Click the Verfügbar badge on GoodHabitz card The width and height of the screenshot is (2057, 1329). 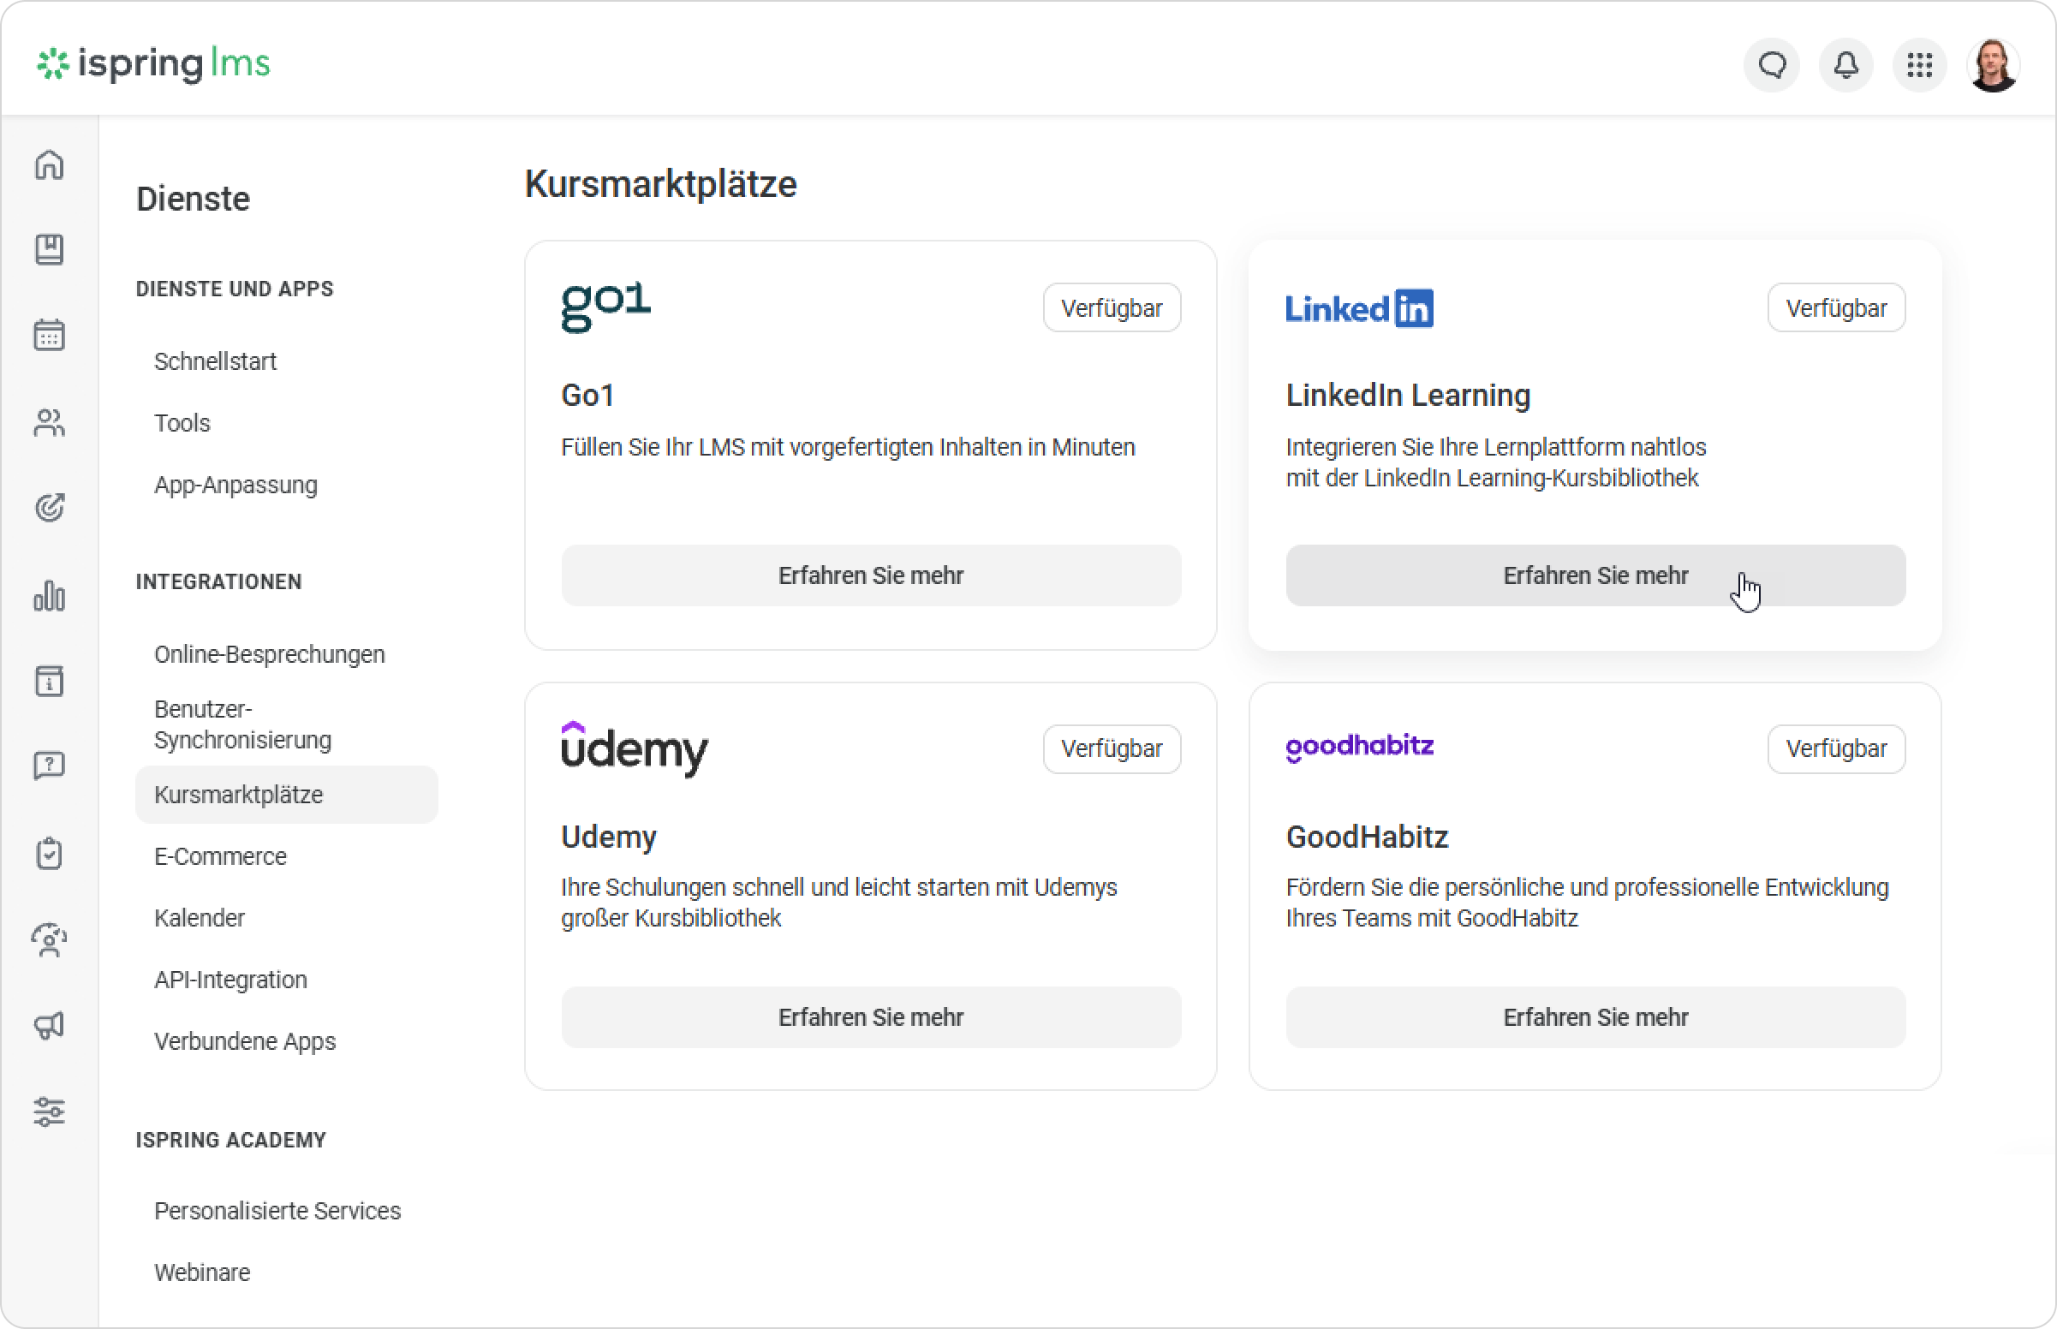(x=1837, y=749)
